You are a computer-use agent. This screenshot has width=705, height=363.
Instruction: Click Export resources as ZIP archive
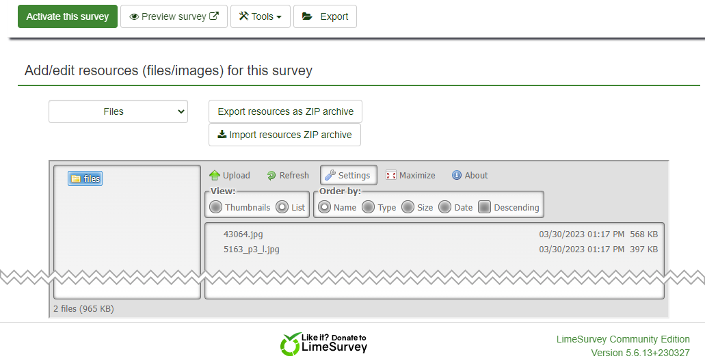pos(285,111)
